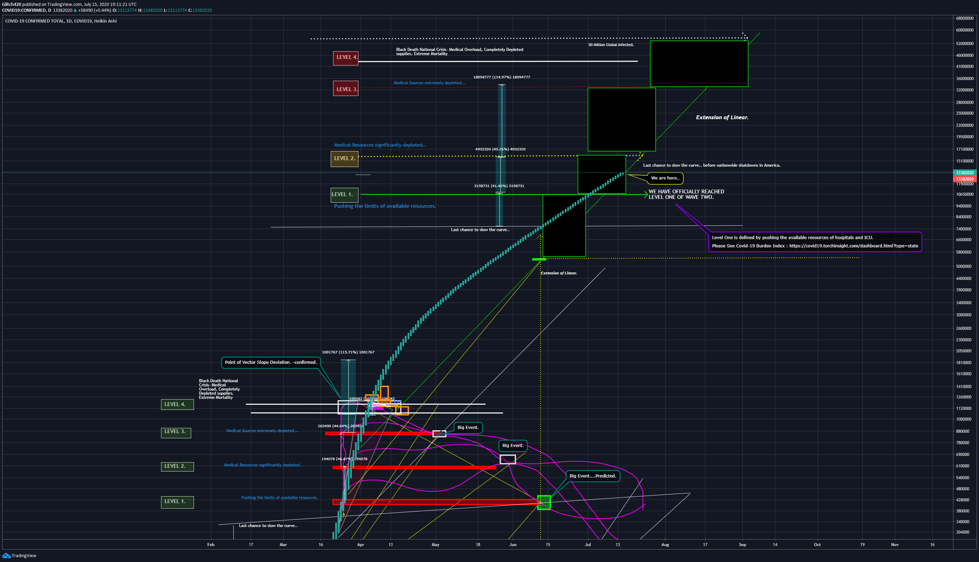Viewport: 979px width, 562px height.
Task: Click the 3158731 (41.46%) measurement label
Action: tap(499, 186)
